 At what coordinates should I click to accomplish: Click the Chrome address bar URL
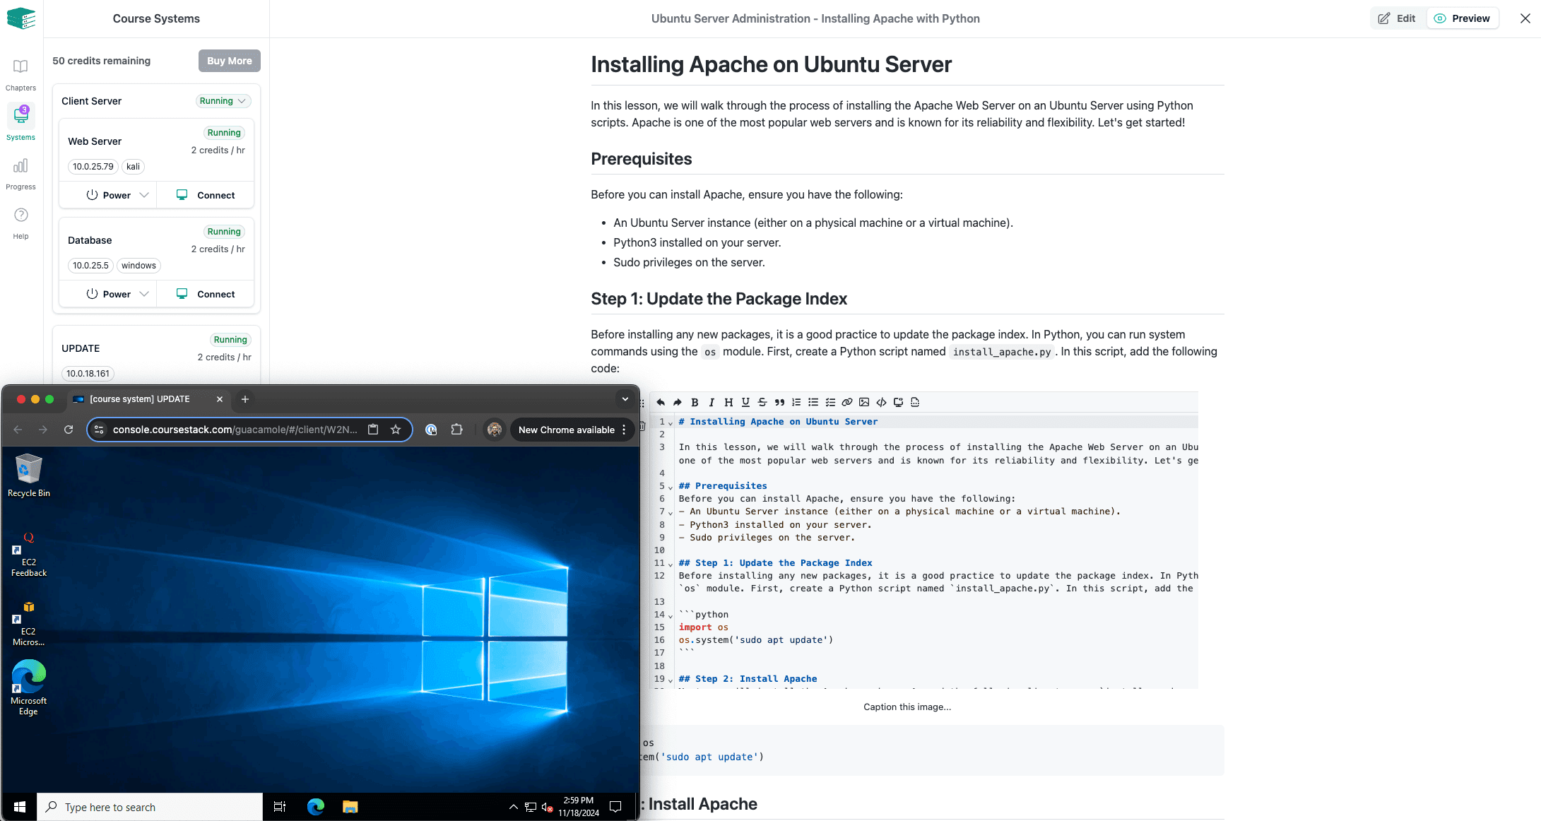(235, 430)
